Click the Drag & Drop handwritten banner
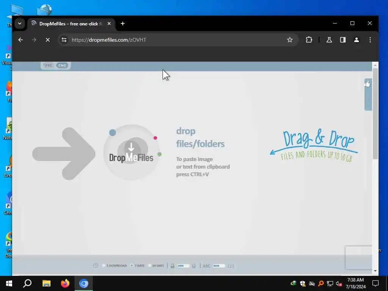 pyautogui.click(x=314, y=145)
